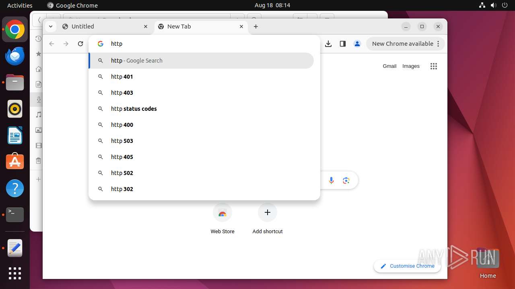Go back with the back arrow

pos(51,44)
